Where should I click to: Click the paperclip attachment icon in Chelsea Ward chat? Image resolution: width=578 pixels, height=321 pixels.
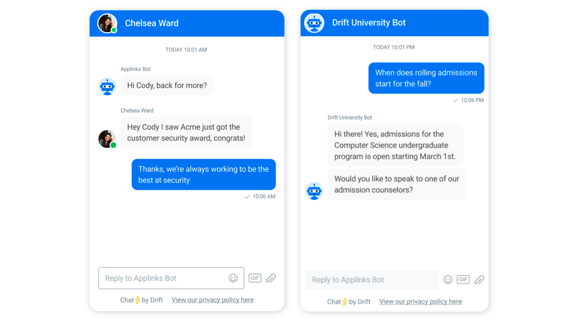(271, 278)
